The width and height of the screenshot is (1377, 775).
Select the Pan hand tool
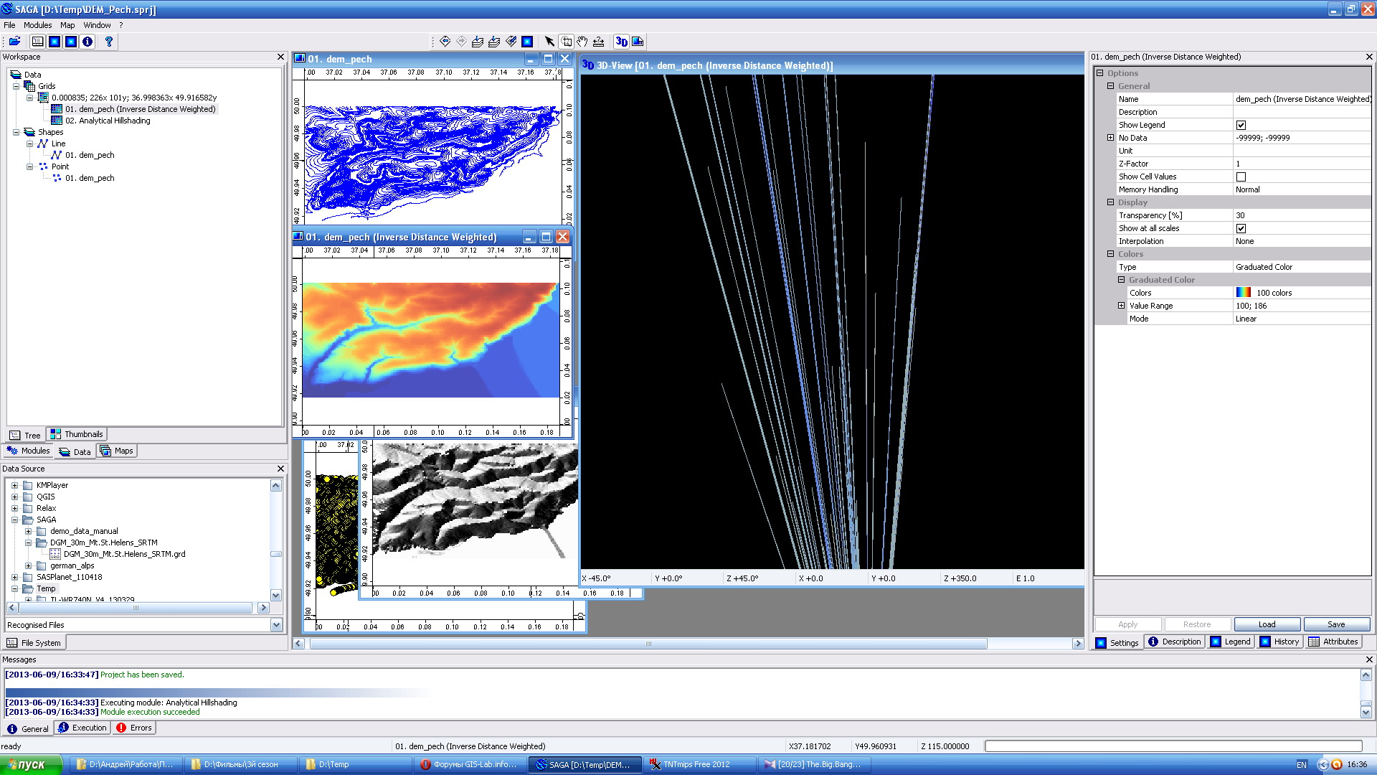tap(582, 42)
